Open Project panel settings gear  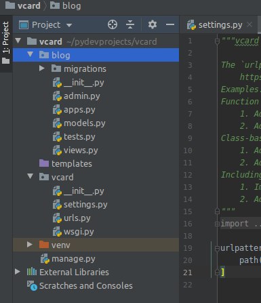coord(153,24)
